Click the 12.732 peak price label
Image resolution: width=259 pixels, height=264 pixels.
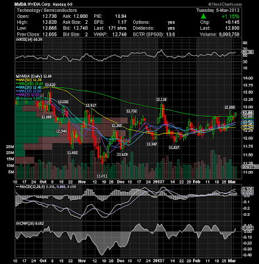131,111
